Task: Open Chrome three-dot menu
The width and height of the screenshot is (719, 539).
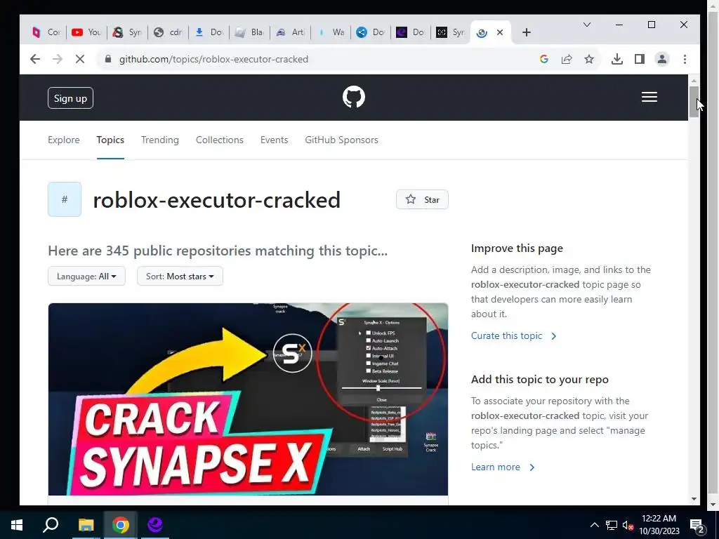Action: 685,59
